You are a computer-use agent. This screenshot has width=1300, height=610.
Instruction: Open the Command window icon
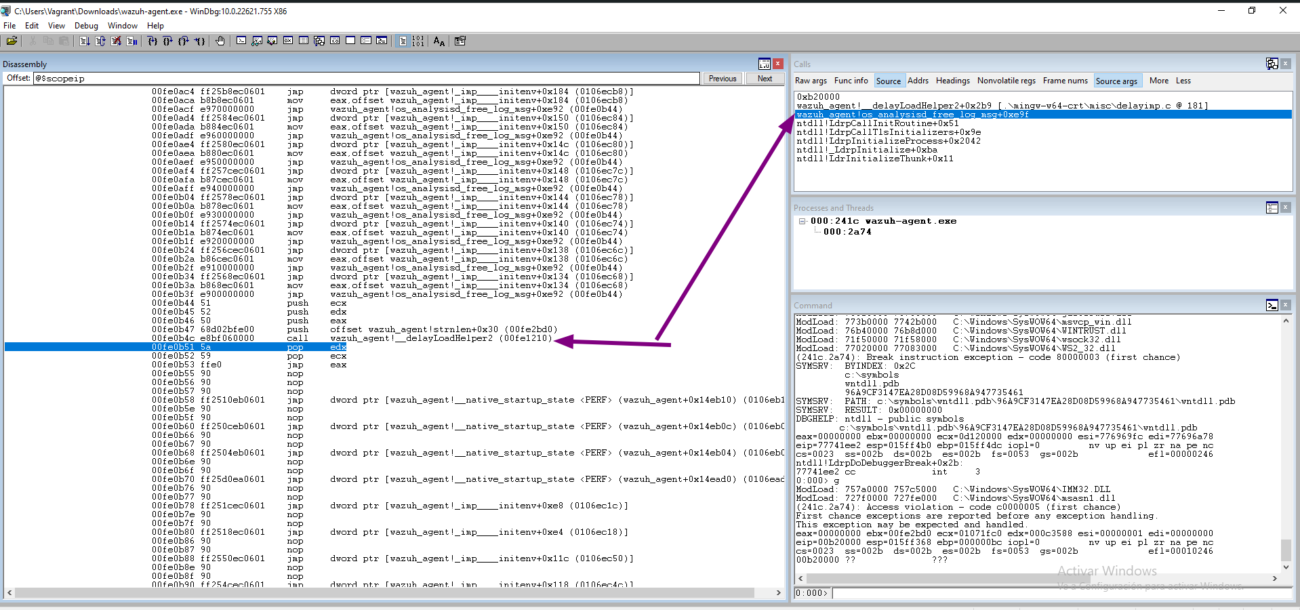coord(241,41)
